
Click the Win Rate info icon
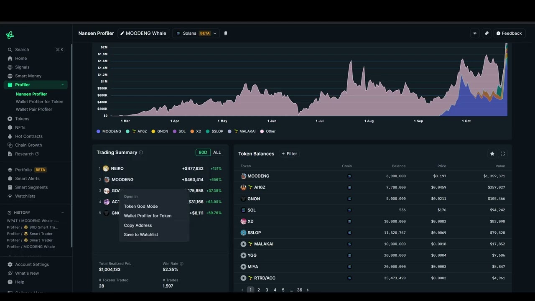pyautogui.click(x=181, y=264)
